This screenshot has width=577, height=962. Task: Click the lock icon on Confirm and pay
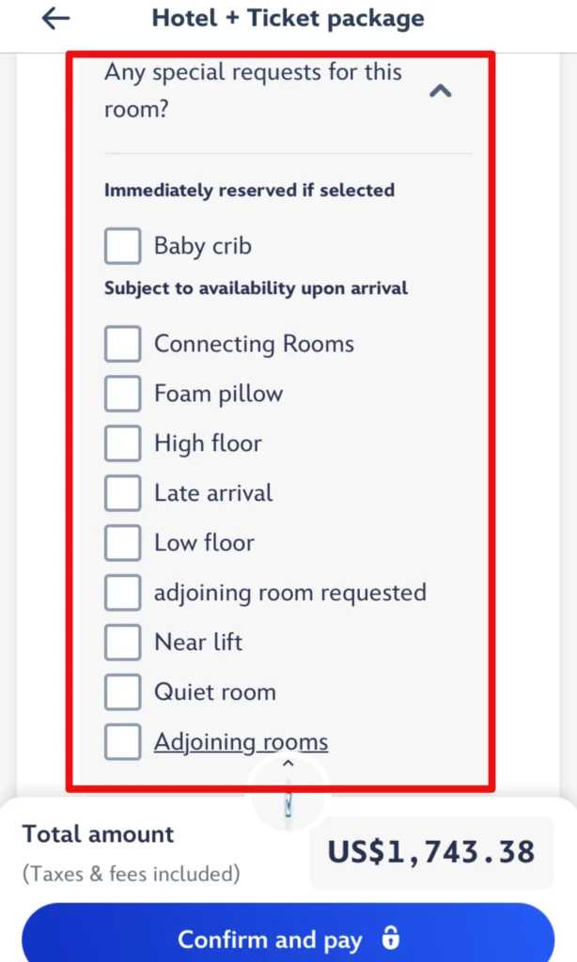[x=391, y=939]
